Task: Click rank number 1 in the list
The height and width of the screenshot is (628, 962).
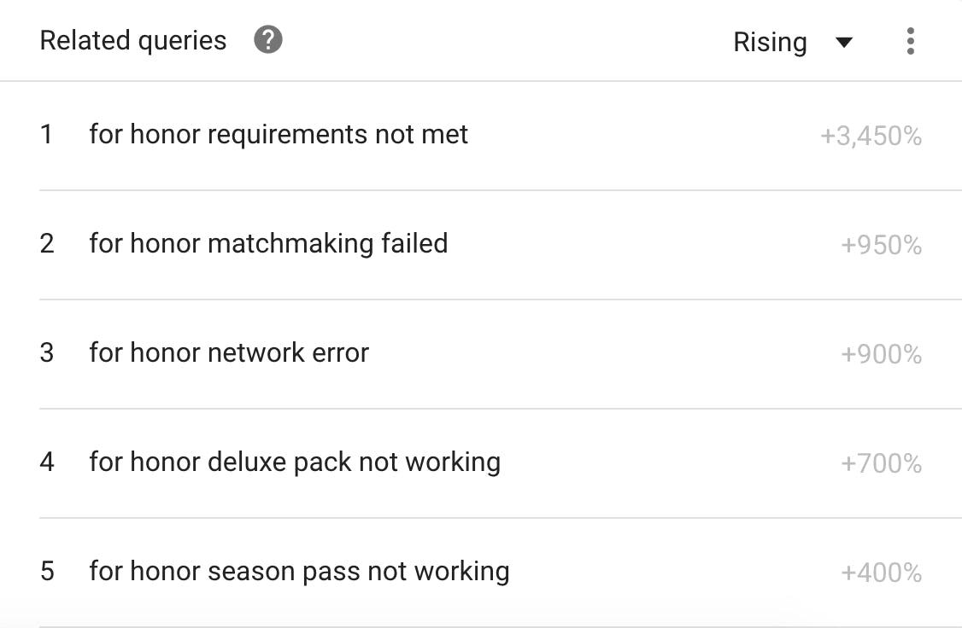Action: [x=46, y=135]
